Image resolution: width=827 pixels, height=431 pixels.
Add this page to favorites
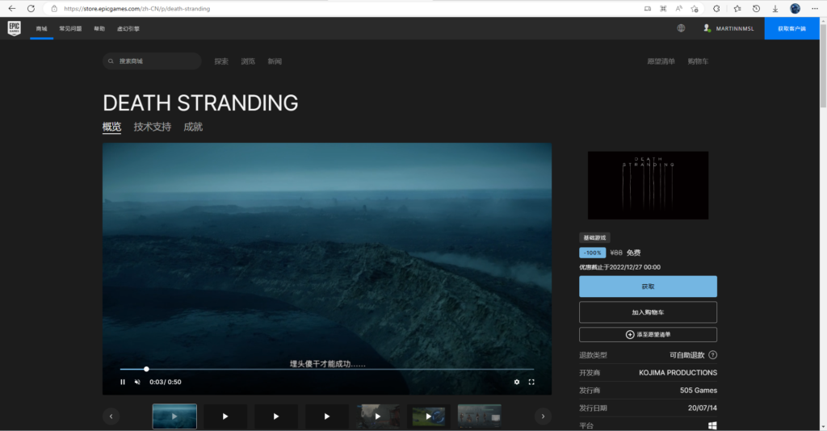pyautogui.click(x=695, y=8)
